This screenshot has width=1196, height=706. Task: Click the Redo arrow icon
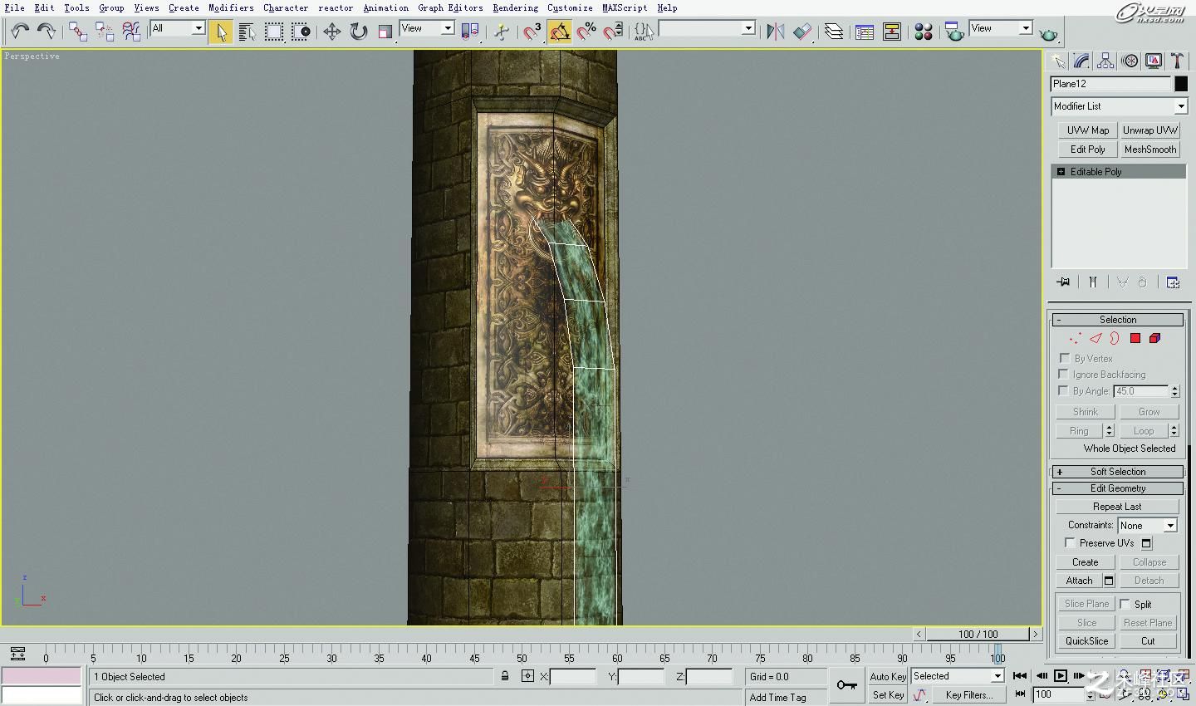[47, 32]
